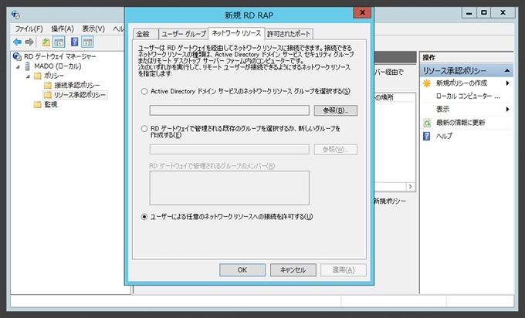Close the 新規 RD RAP dialog

click(362, 12)
